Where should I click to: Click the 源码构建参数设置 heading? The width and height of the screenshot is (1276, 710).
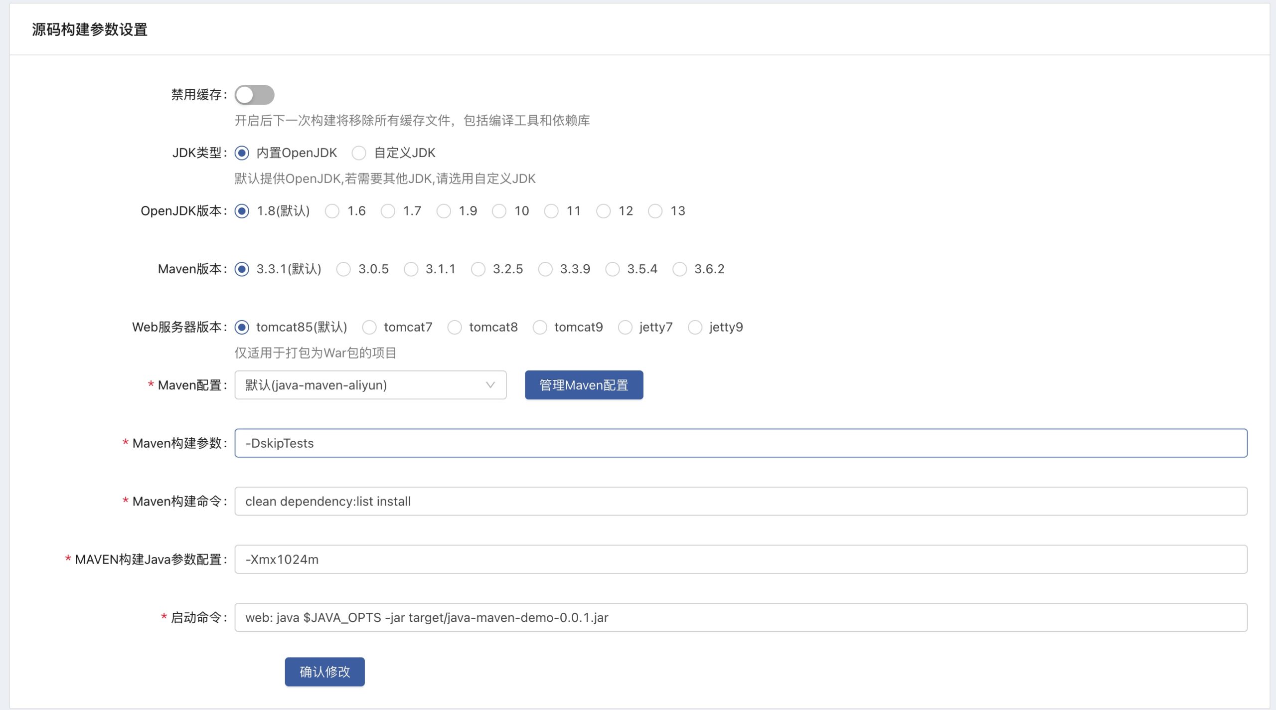pyautogui.click(x=90, y=29)
